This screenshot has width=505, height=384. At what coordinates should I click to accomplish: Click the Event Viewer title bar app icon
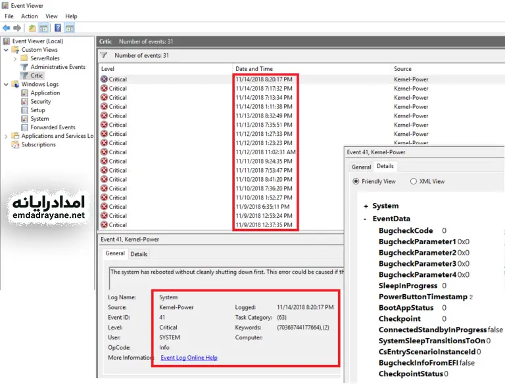5,5
